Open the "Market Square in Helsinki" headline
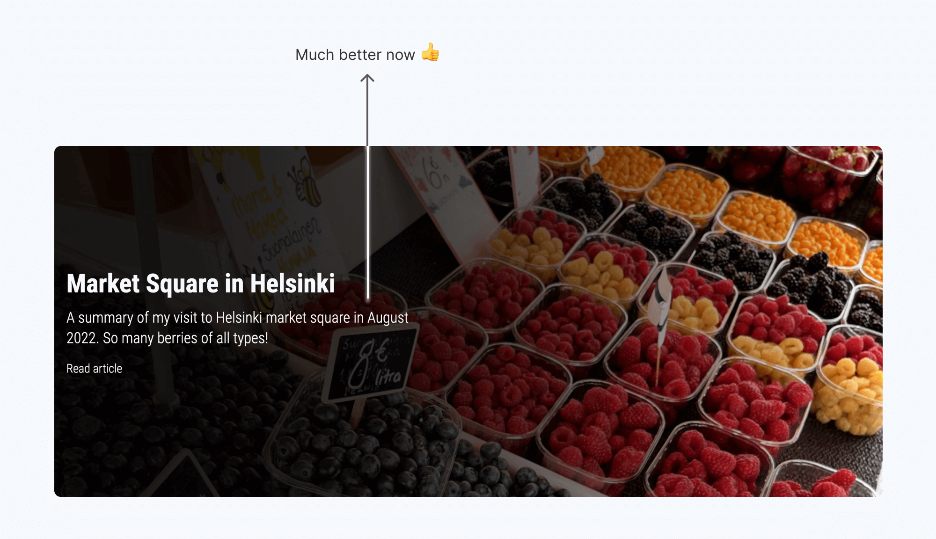Screen dimensions: 936x539 (x=200, y=284)
